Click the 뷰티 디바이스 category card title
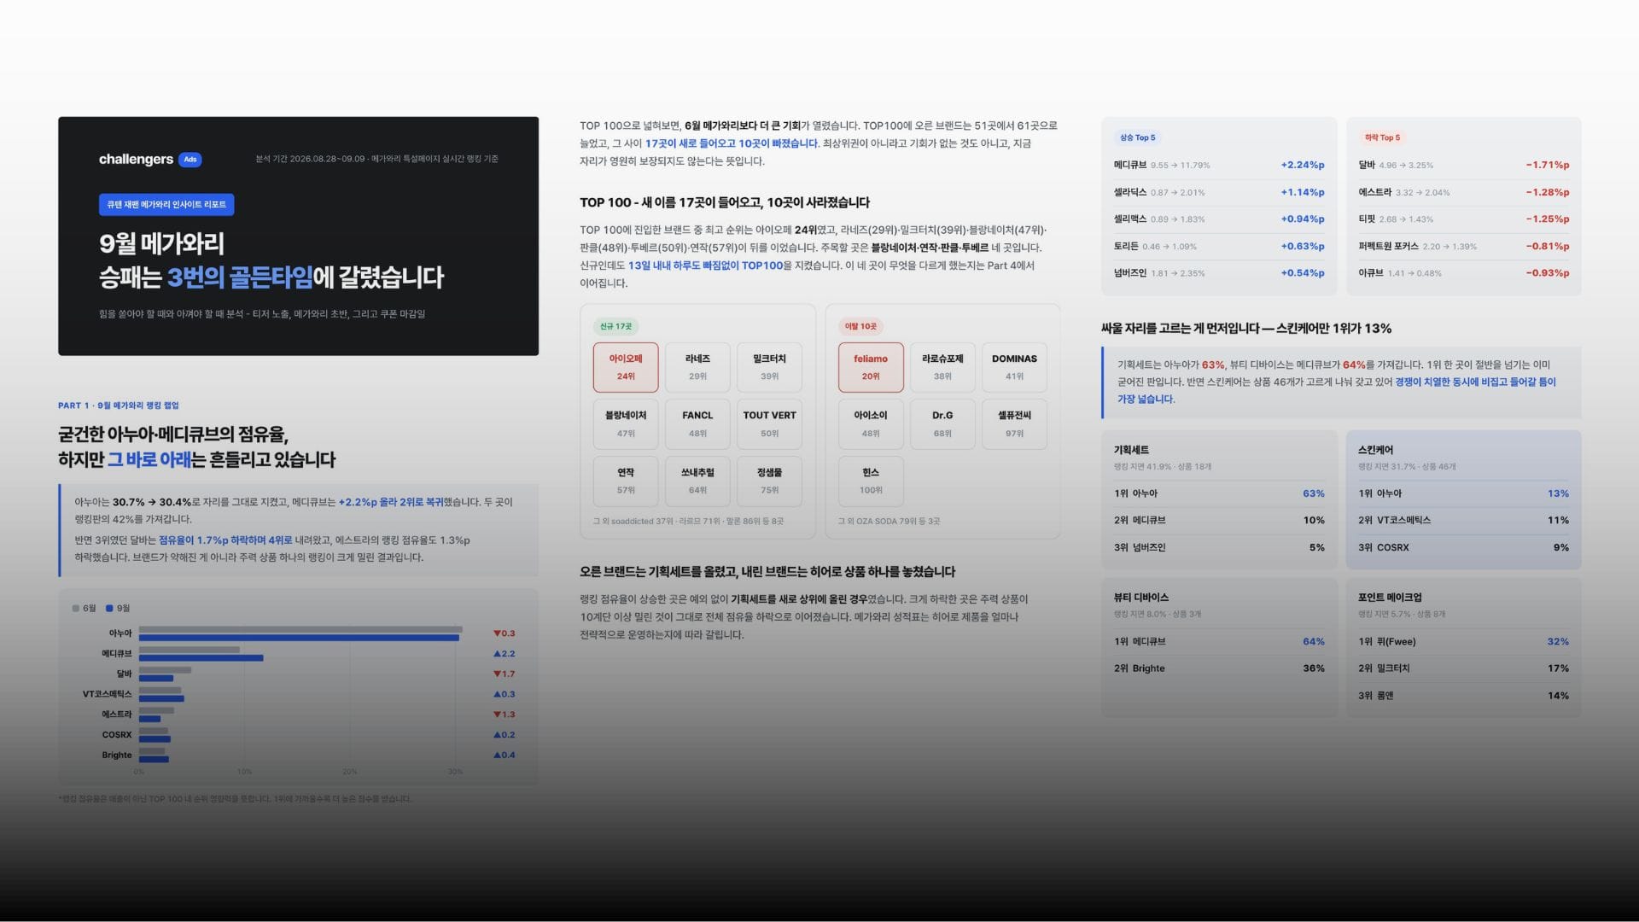The image size is (1639, 922). tap(1141, 598)
